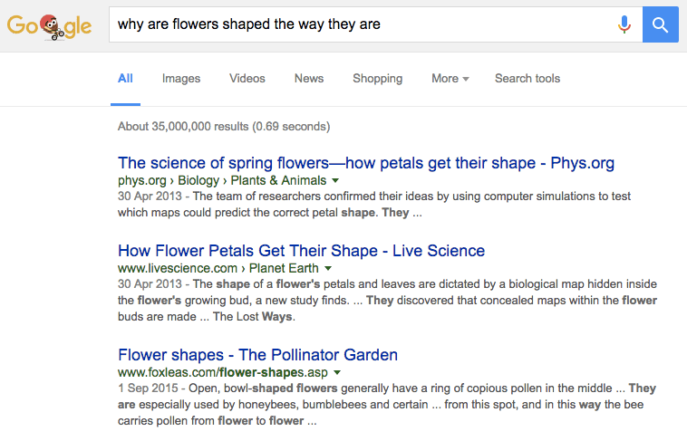This screenshot has height=441, width=687.
Task: Open Flower shapes - The Pollinator Garden
Action: 257,355
